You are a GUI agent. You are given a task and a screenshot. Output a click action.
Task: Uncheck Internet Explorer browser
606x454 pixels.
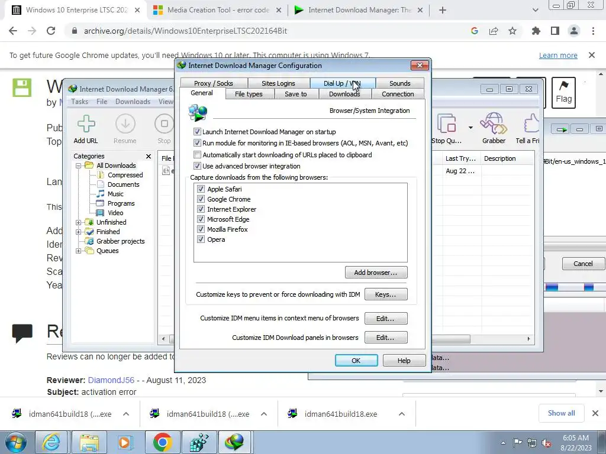pos(201,209)
